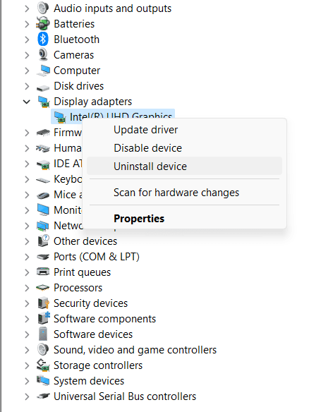
Task: Click the Storage controllers icon
Action: pyautogui.click(x=43, y=365)
